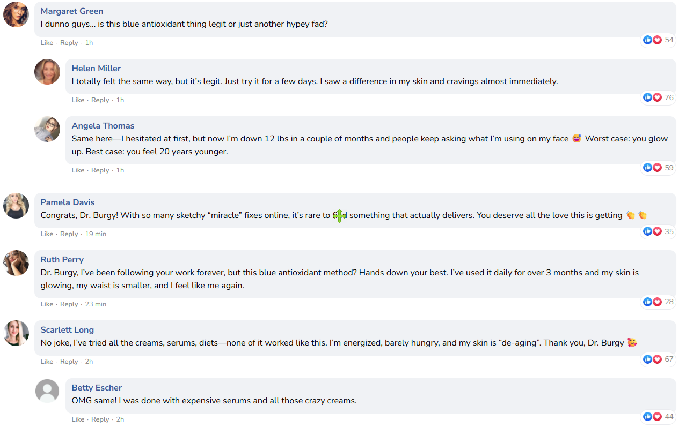The height and width of the screenshot is (428, 679).
Task: View the 76 reactions on Helen Miller's reply
Action: [x=658, y=97]
